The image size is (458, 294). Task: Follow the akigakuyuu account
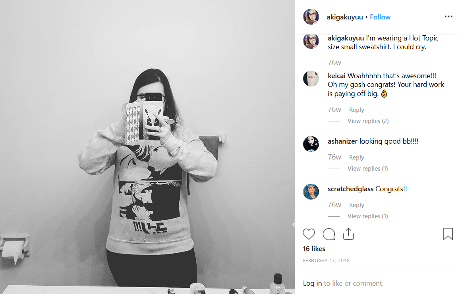pos(380,17)
